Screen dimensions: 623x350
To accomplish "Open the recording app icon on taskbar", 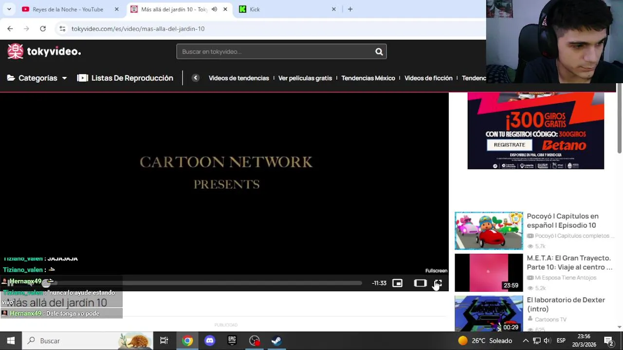I will [x=255, y=341].
